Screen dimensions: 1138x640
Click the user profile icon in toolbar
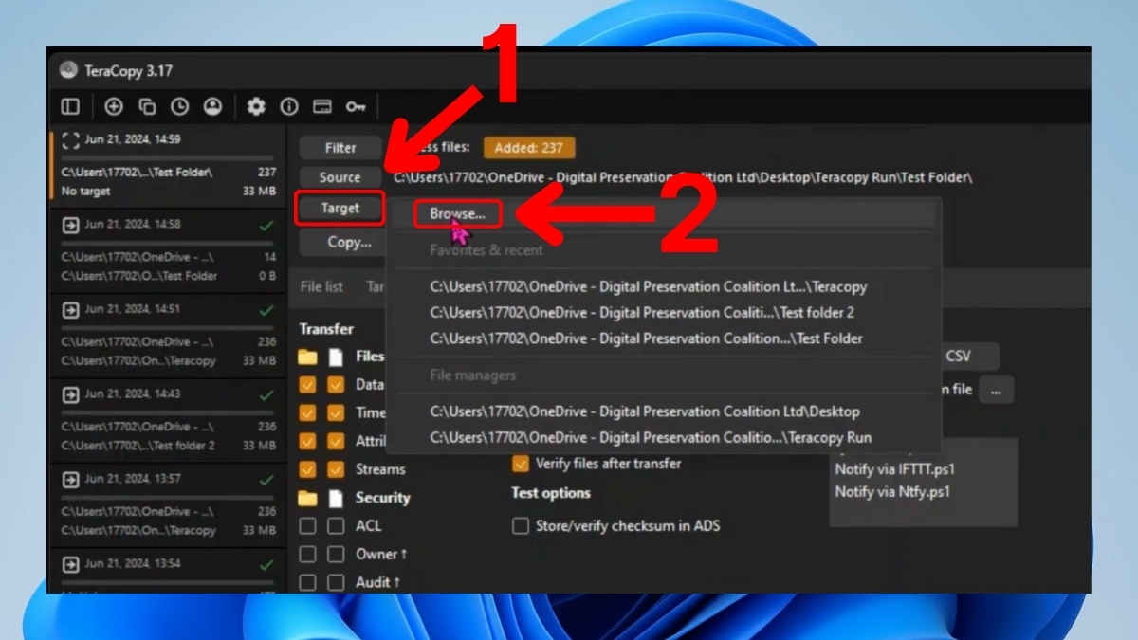tap(212, 106)
